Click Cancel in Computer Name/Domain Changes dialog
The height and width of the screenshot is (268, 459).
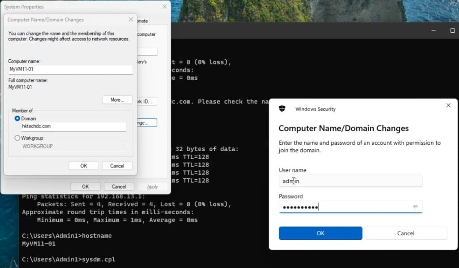coord(117,166)
